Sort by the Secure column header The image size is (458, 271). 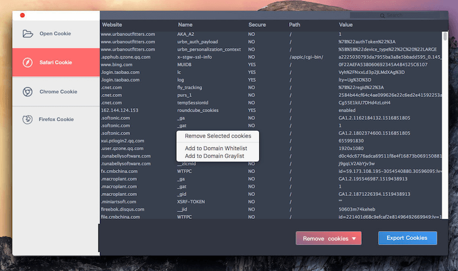(x=257, y=25)
